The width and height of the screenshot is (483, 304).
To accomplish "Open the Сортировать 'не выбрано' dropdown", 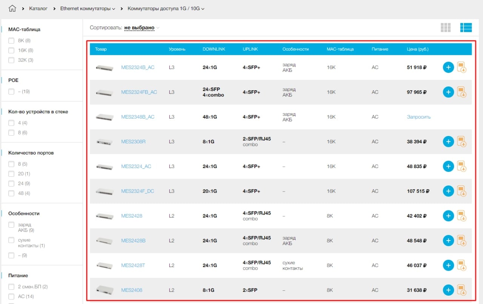I will 142,28.
